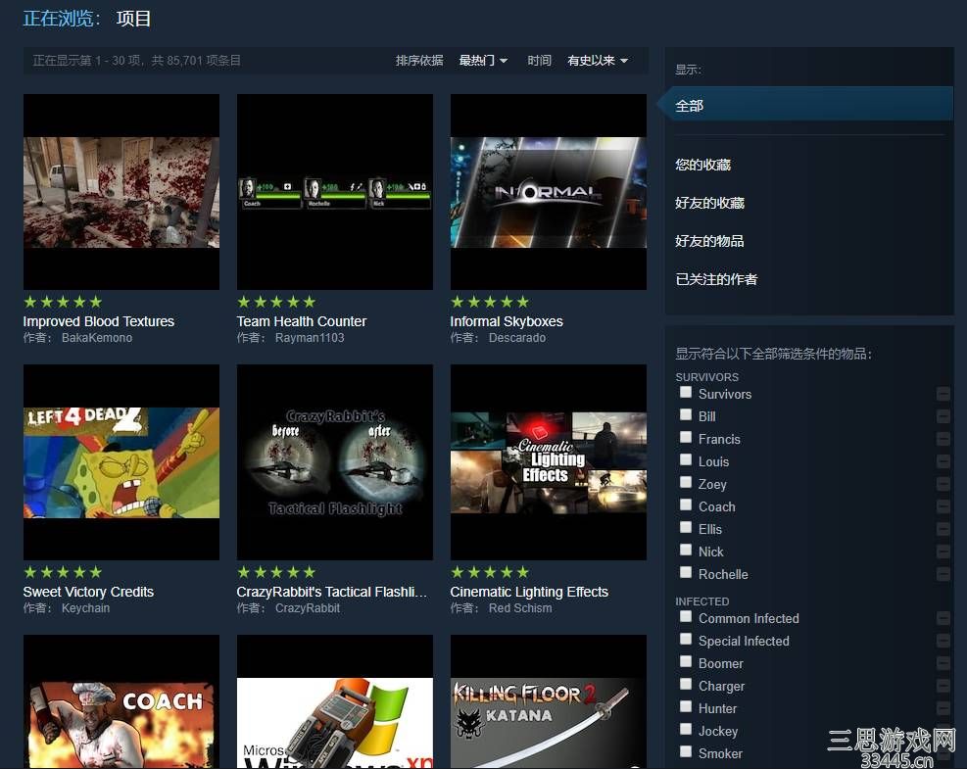Open CrazyRabbit's Tactical Flashlight title link
The image size is (967, 769).
[x=332, y=592]
